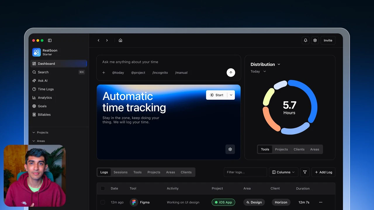The width and height of the screenshot is (374, 210).
Task: Click the Design area tag
Action: click(254, 202)
